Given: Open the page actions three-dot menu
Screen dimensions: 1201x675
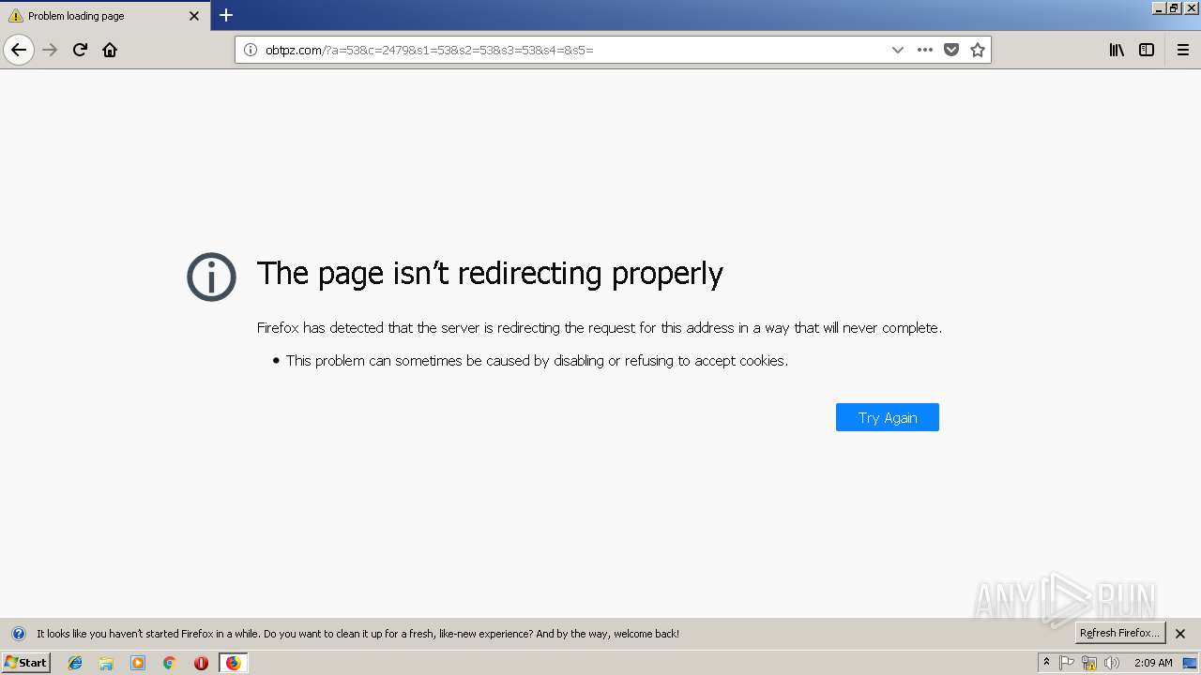Looking at the screenshot, I should (925, 50).
